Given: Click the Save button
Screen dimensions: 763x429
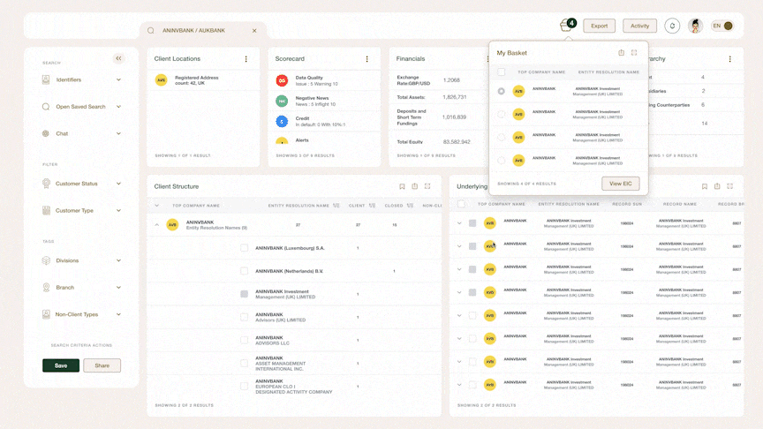Looking at the screenshot, I should [61, 365].
